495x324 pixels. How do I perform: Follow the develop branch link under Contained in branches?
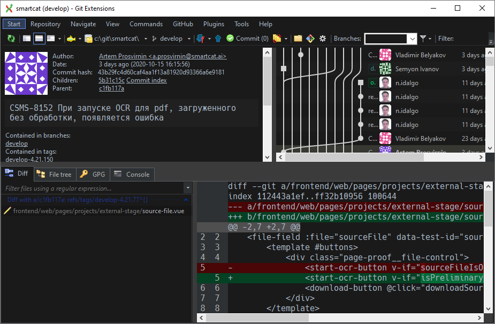[x=16, y=143]
